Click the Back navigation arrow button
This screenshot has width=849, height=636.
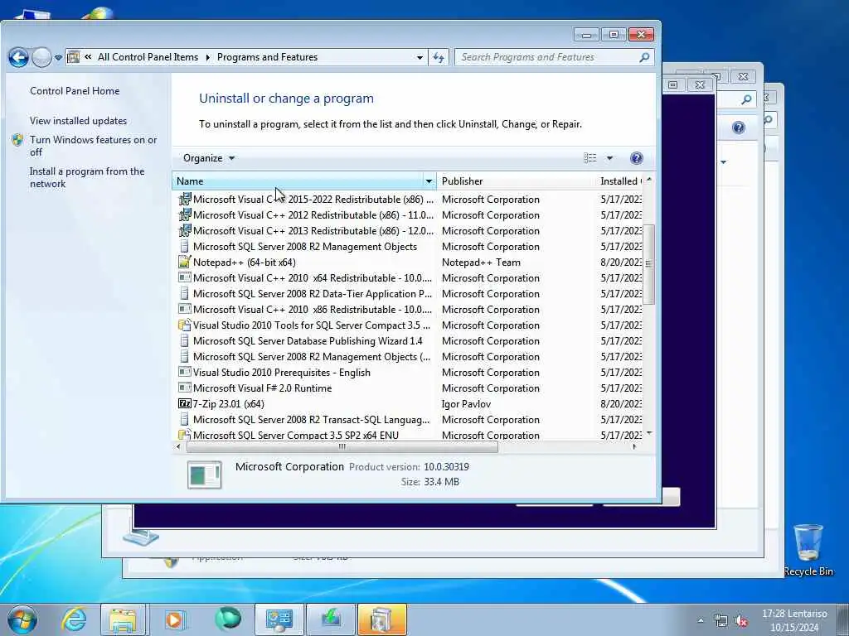[x=18, y=57]
